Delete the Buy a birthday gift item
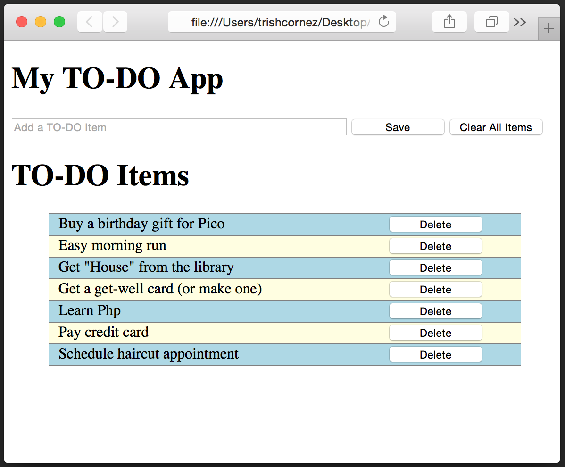This screenshot has width=565, height=467. 435,225
